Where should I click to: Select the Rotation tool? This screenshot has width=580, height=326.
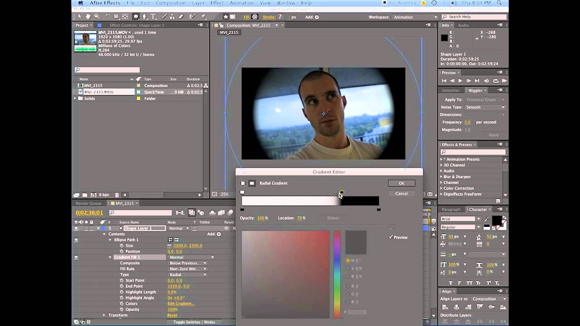[x=108, y=17]
